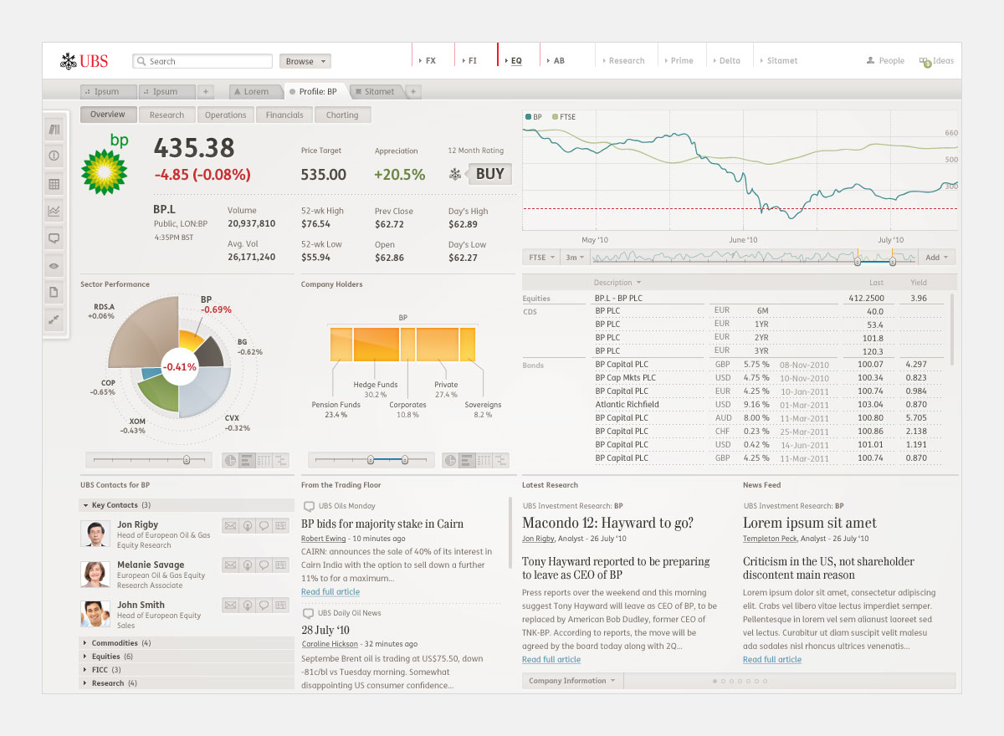Open Robert Ewing author link
This screenshot has height=736, width=1004.
(323, 539)
